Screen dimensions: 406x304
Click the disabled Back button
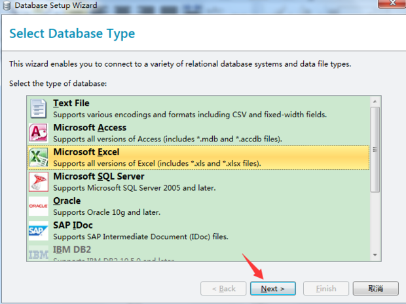click(223, 288)
